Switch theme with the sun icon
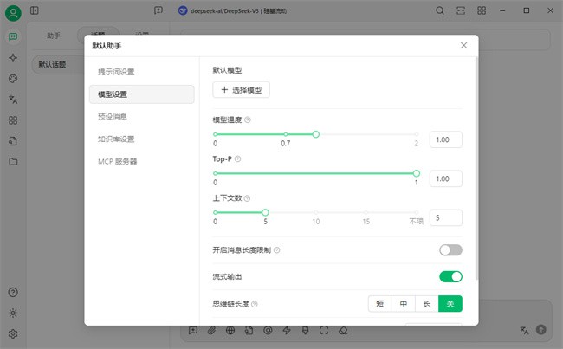The width and height of the screenshot is (563, 349). pos(13,313)
